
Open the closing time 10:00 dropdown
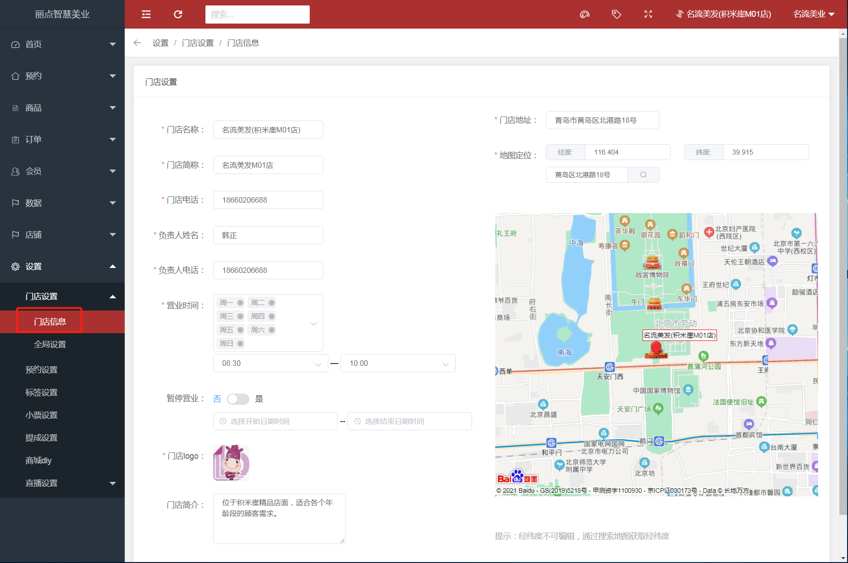click(398, 363)
